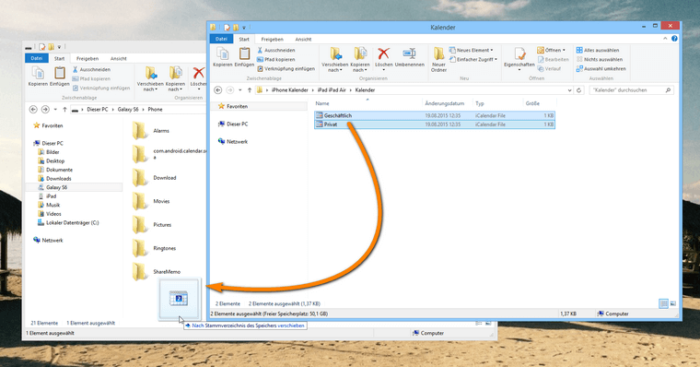Image resolution: width=700 pixels, height=367 pixels.
Task: Open the Movies folder
Action: [x=151, y=201]
